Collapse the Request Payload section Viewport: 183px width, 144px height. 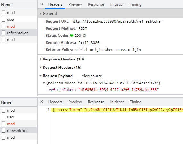pyautogui.click(x=40, y=76)
